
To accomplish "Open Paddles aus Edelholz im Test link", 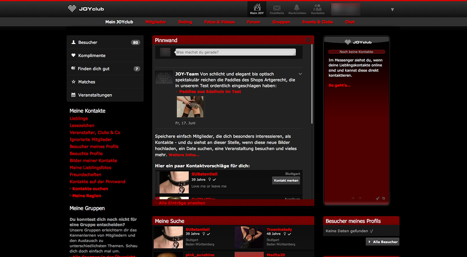I will pos(210,92).
